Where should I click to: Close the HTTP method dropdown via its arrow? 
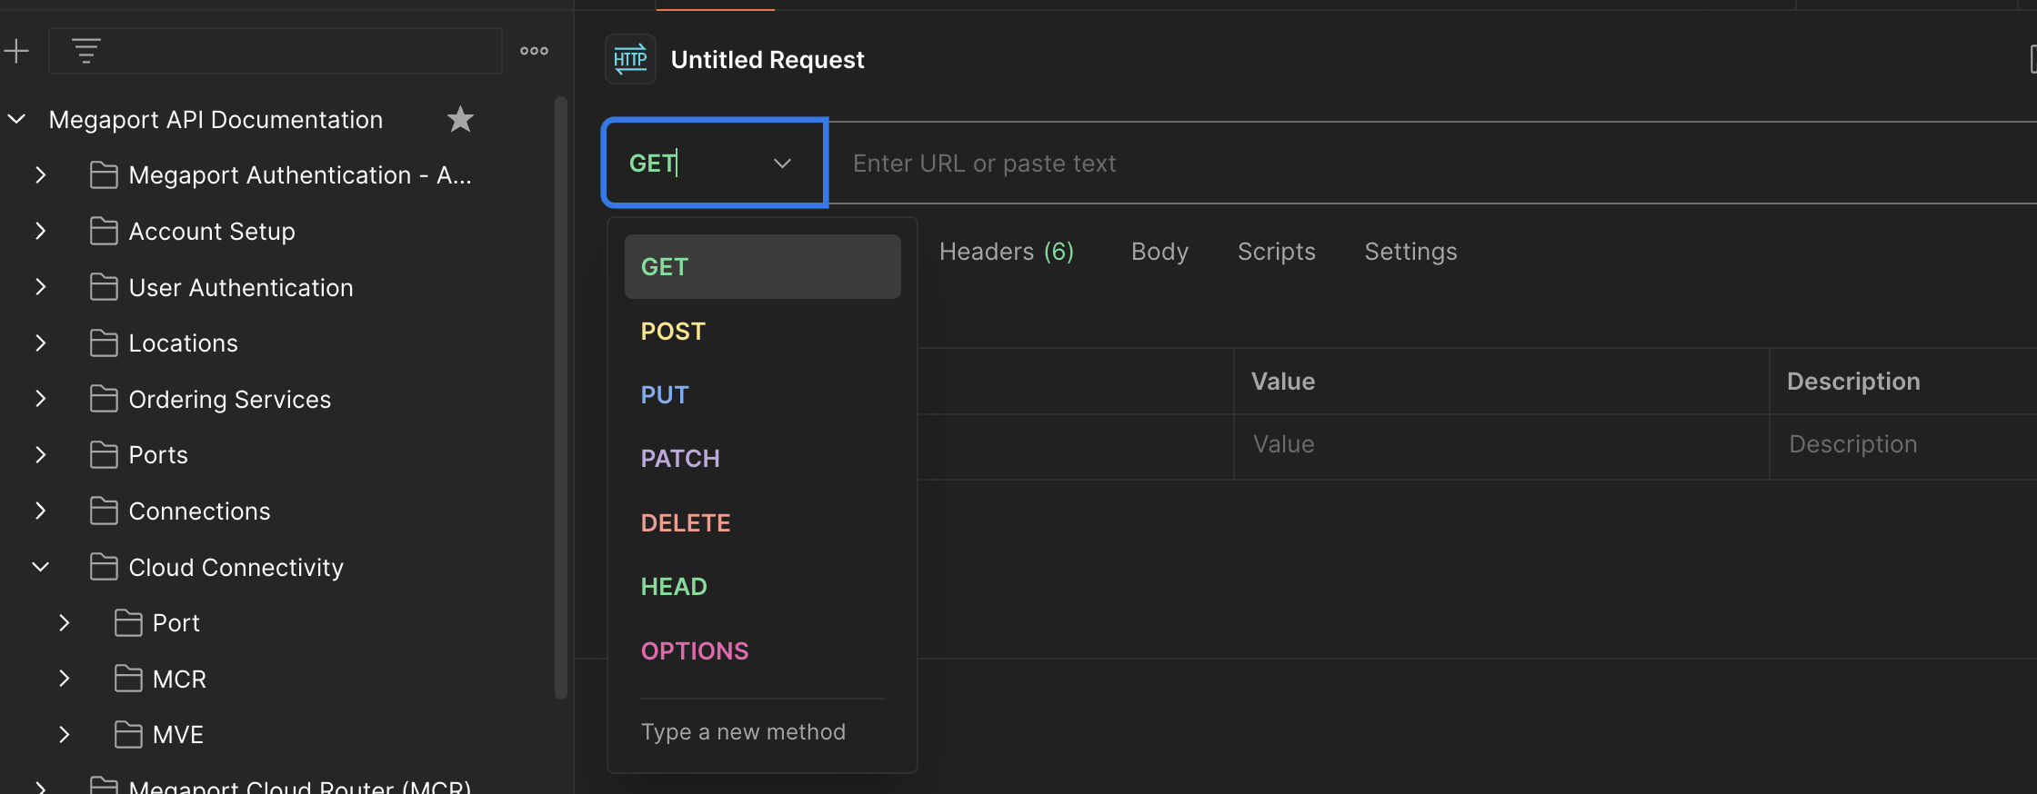[782, 164]
